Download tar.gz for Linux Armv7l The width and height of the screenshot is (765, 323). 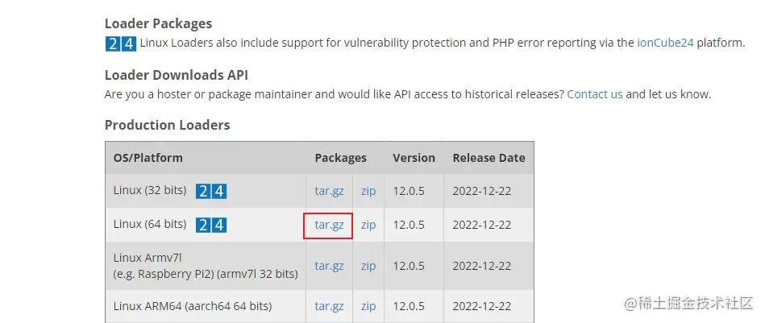tap(329, 266)
